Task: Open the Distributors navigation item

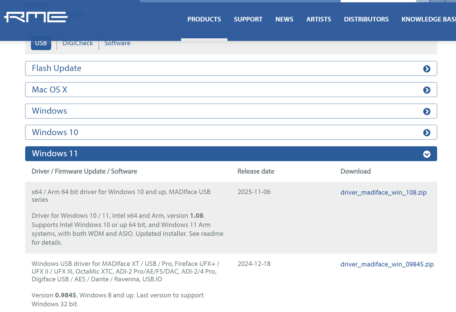Action: [x=366, y=19]
